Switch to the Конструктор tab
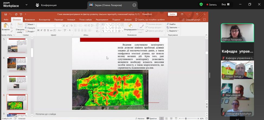The image size is (264, 120). click(44, 20)
